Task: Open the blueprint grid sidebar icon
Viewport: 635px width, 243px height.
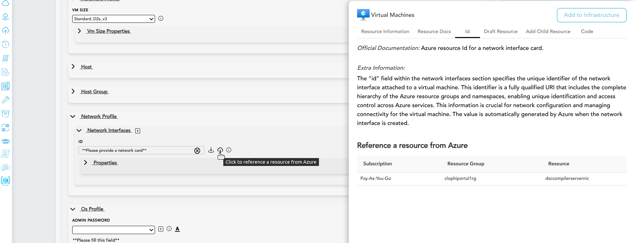Action: pos(5,86)
